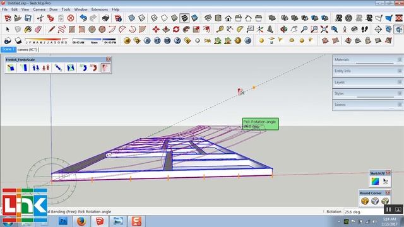Viewport: 404px width, 227px height.
Task: Expand the Layers tray panel
Action: [x=368, y=82]
